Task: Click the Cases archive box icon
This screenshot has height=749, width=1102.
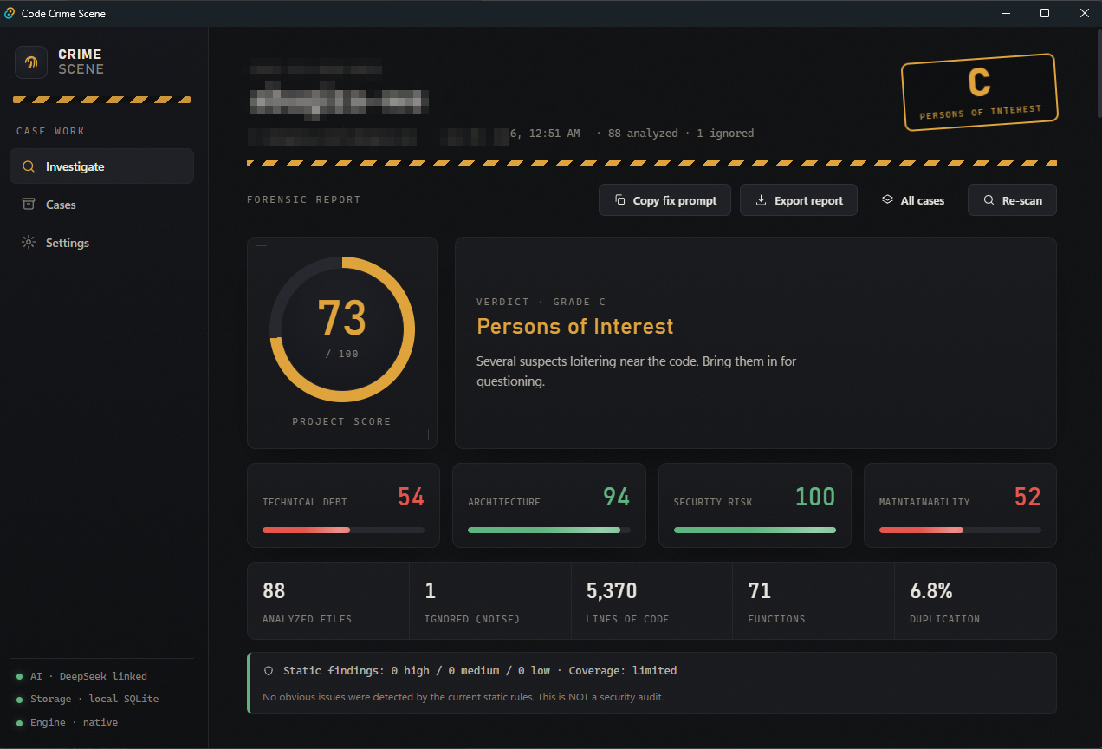Action: [29, 205]
